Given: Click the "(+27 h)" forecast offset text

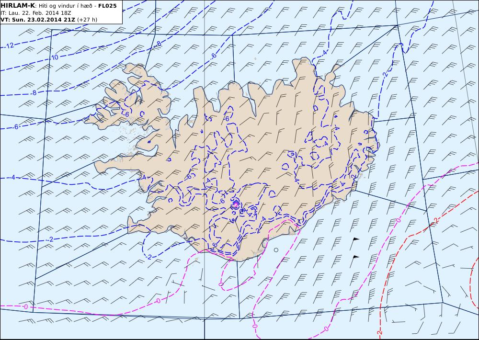Looking at the screenshot, I should point(87,20).
